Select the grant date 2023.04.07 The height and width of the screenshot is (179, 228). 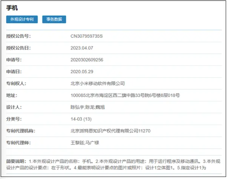click(82, 48)
